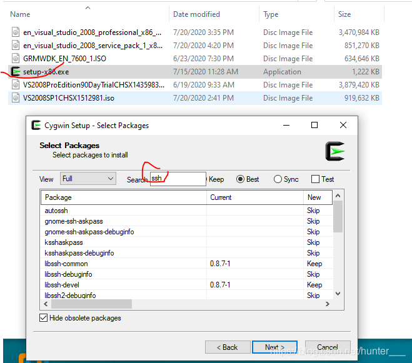Click Skip action for ksshaskpass

[x=313, y=242]
